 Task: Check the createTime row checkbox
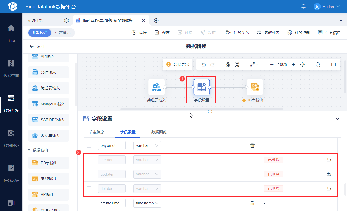(89, 203)
